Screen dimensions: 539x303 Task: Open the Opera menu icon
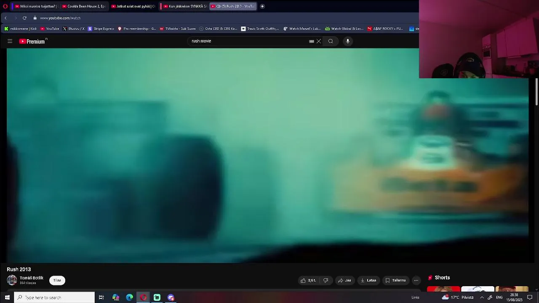click(x=5, y=6)
